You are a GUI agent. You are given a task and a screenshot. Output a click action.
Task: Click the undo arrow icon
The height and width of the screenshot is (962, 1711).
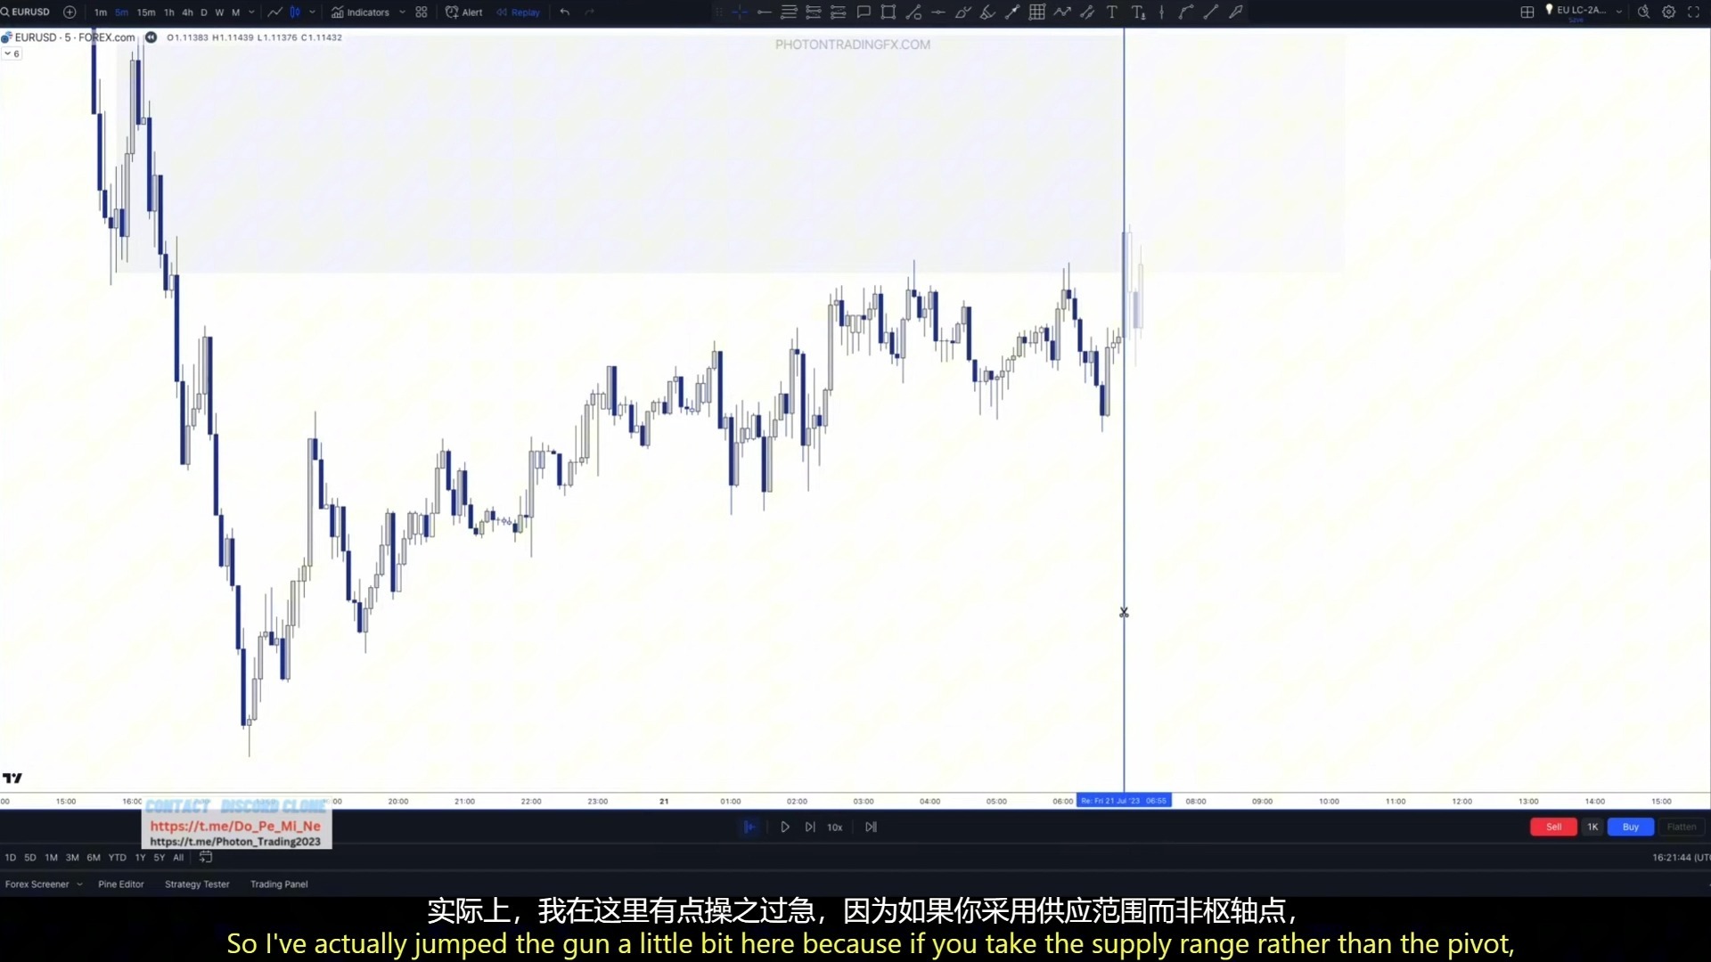click(x=565, y=12)
